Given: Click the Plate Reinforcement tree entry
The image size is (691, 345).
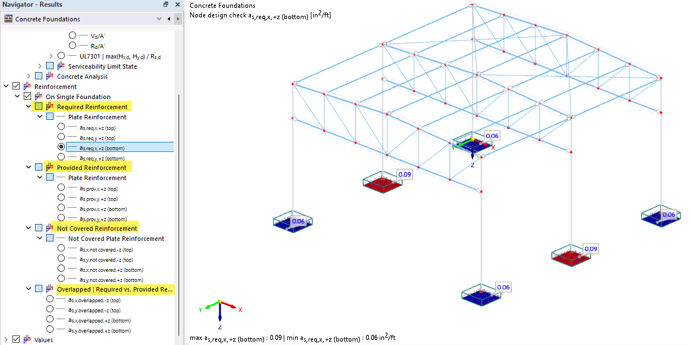Looking at the screenshot, I should click(x=97, y=117).
